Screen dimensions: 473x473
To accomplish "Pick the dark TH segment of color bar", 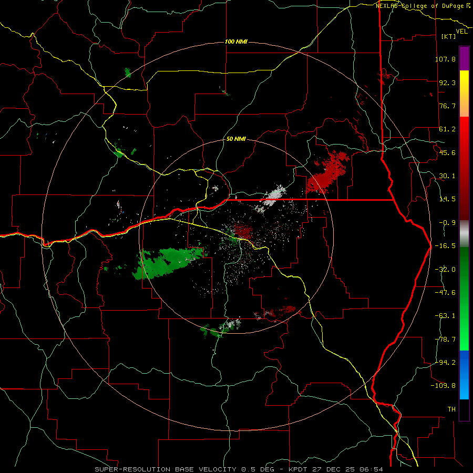I will pos(464,410).
